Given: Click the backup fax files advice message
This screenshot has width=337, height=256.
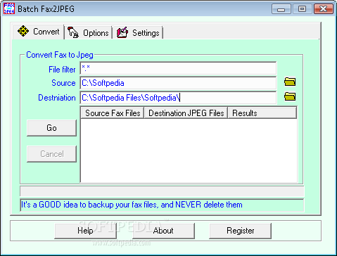Looking at the screenshot, I should pos(162,205).
